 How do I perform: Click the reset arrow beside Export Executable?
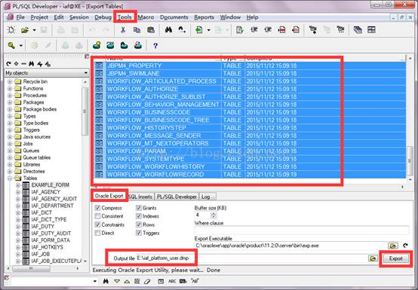tap(405, 246)
